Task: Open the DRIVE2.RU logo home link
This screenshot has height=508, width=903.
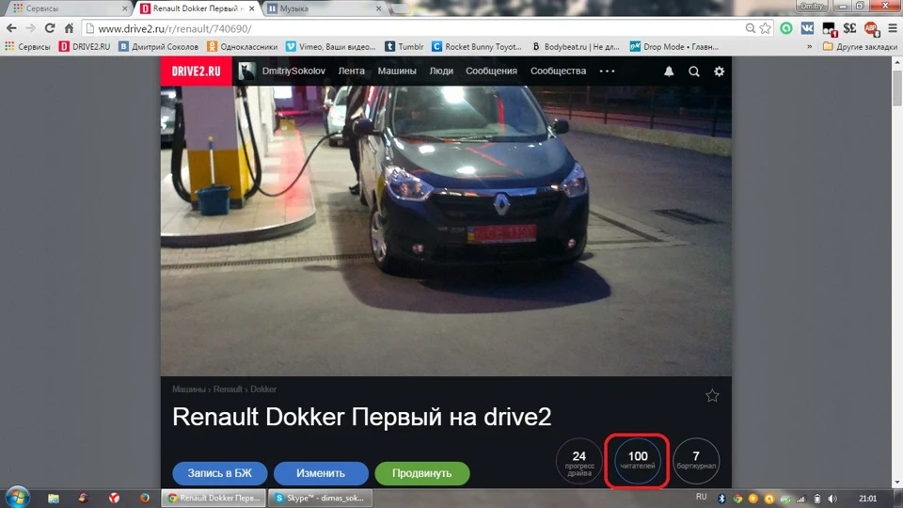Action: click(x=196, y=71)
